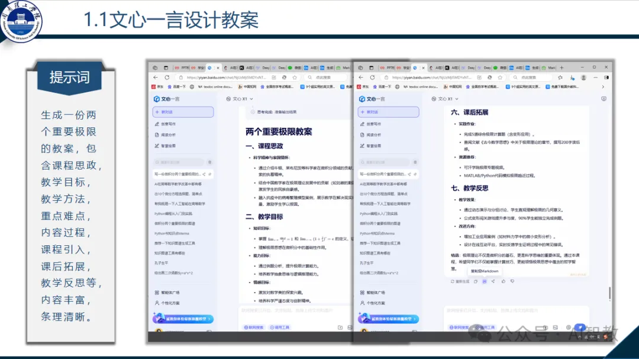
Task: Click the share icon on the current conversation in the right sidebar
Action: [409, 174]
